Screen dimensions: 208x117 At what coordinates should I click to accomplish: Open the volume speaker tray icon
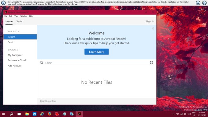[185, 114]
